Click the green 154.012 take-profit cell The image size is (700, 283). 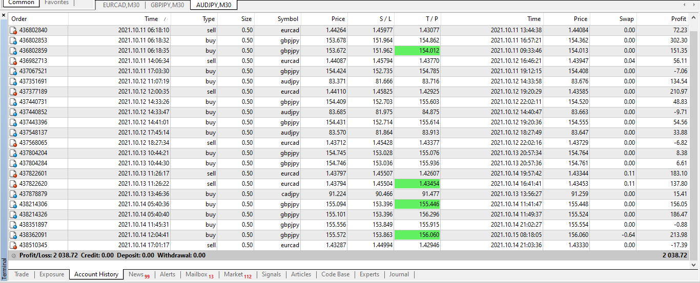point(417,51)
